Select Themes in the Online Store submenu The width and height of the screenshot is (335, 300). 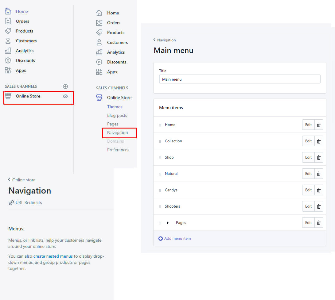pyautogui.click(x=115, y=107)
